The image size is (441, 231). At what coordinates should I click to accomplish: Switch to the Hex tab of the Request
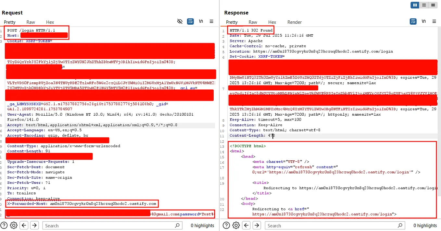tap(50, 22)
